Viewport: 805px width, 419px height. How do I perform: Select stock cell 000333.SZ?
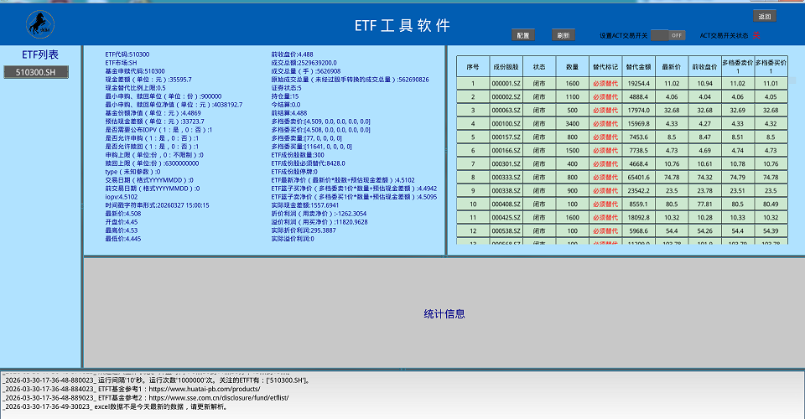506,178
